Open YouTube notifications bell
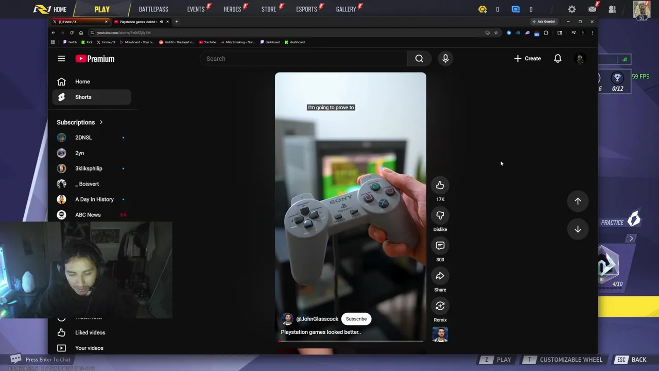The width and height of the screenshot is (659, 371). pyautogui.click(x=558, y=59)
